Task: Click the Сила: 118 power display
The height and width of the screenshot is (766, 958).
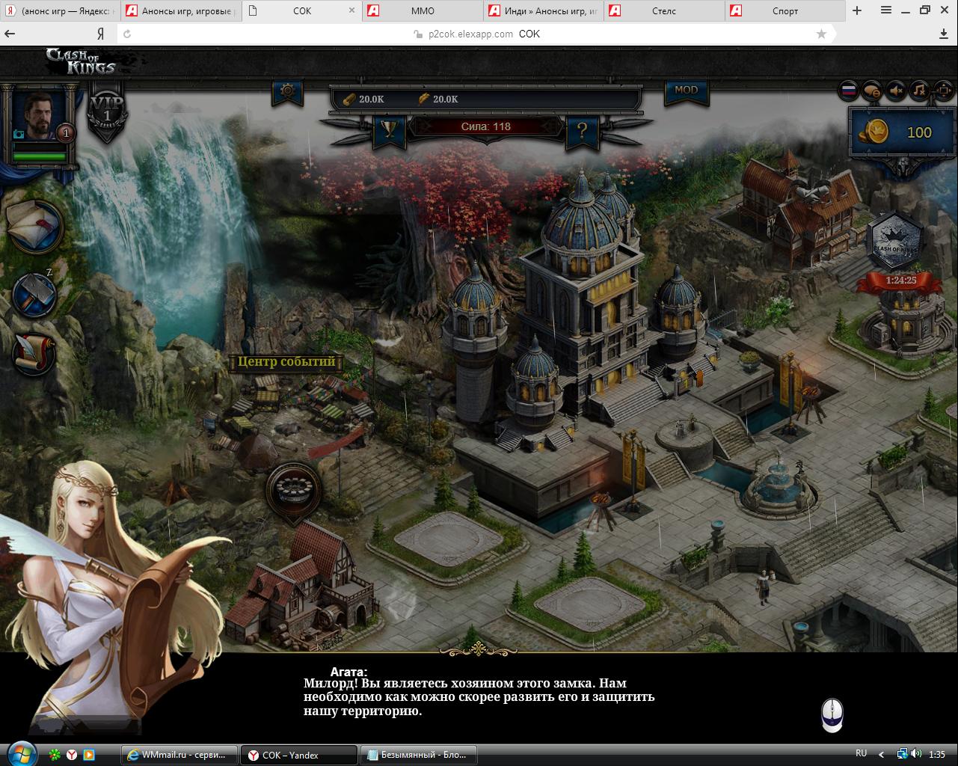Action: tap(486, 126)
